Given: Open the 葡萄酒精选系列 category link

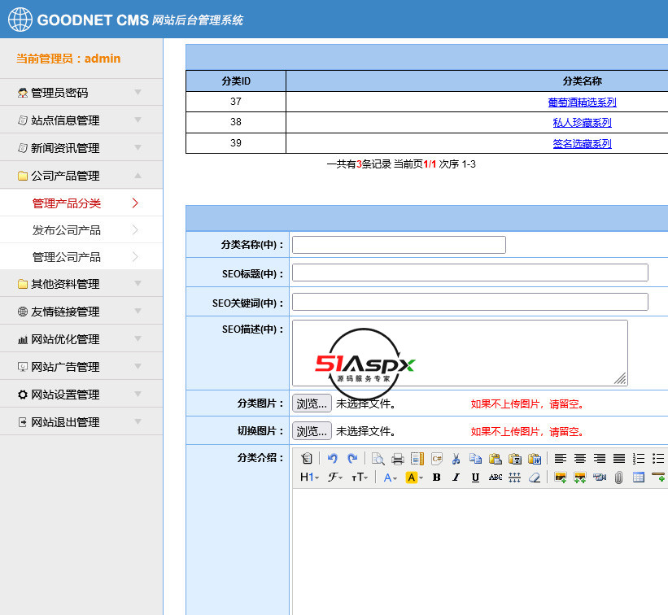Looking at the screenshot, I should pyautogui.click(x=582, y=102).
